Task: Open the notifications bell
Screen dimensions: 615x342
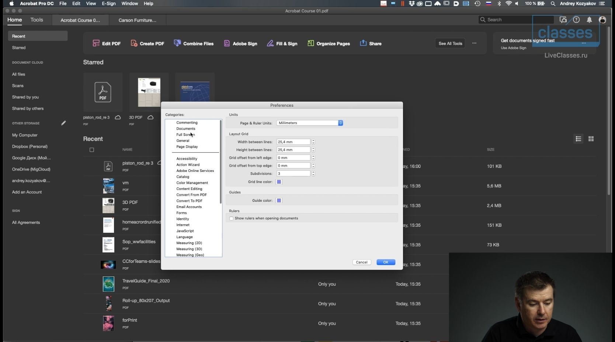Action: pos(590,20)
